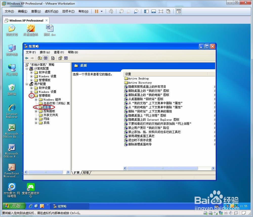This screenshot has width=253, height=217.
Task: Open 查看(V) menu in Group Policy window
Action: (x=59, y=52)
